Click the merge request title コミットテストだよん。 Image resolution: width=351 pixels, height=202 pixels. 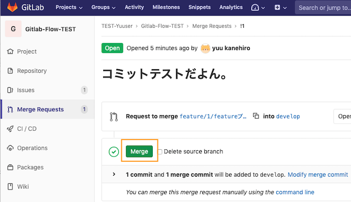[x=164, y=74]
